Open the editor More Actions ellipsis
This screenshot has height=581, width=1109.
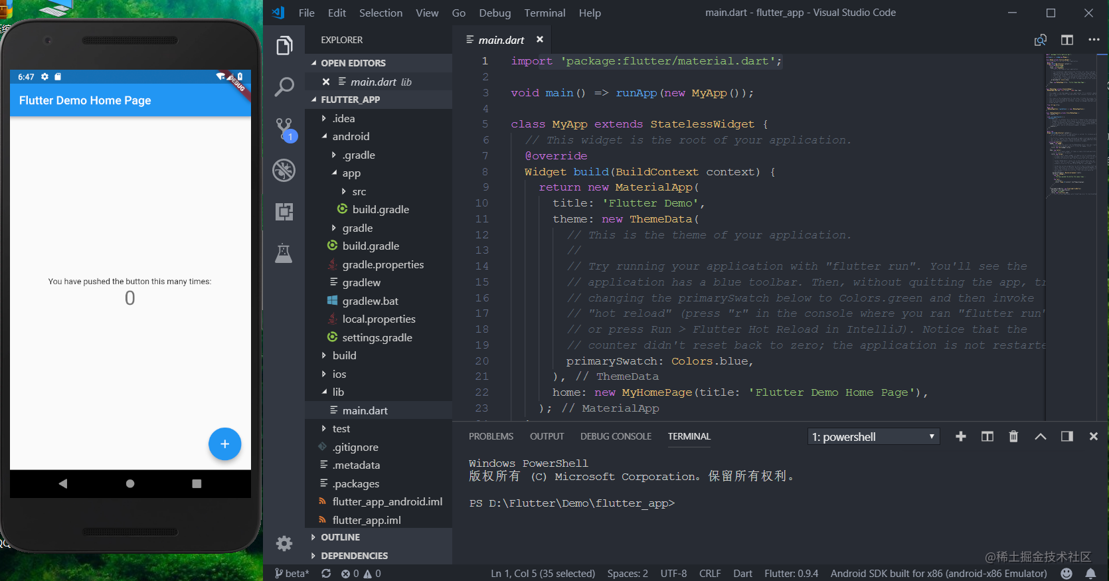pyautogui.click(x=1094, y=40)
